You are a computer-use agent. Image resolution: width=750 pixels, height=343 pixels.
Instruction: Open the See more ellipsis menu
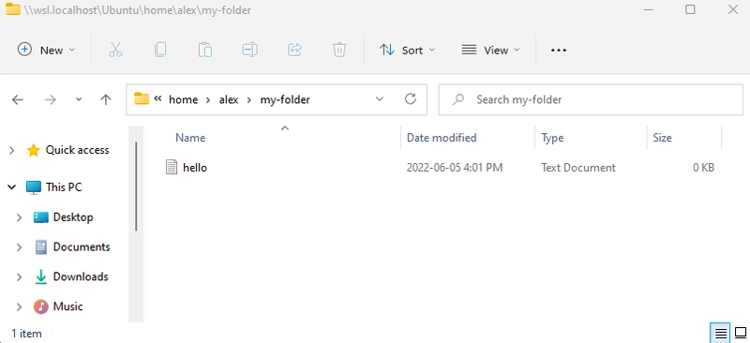coord(558,50)
